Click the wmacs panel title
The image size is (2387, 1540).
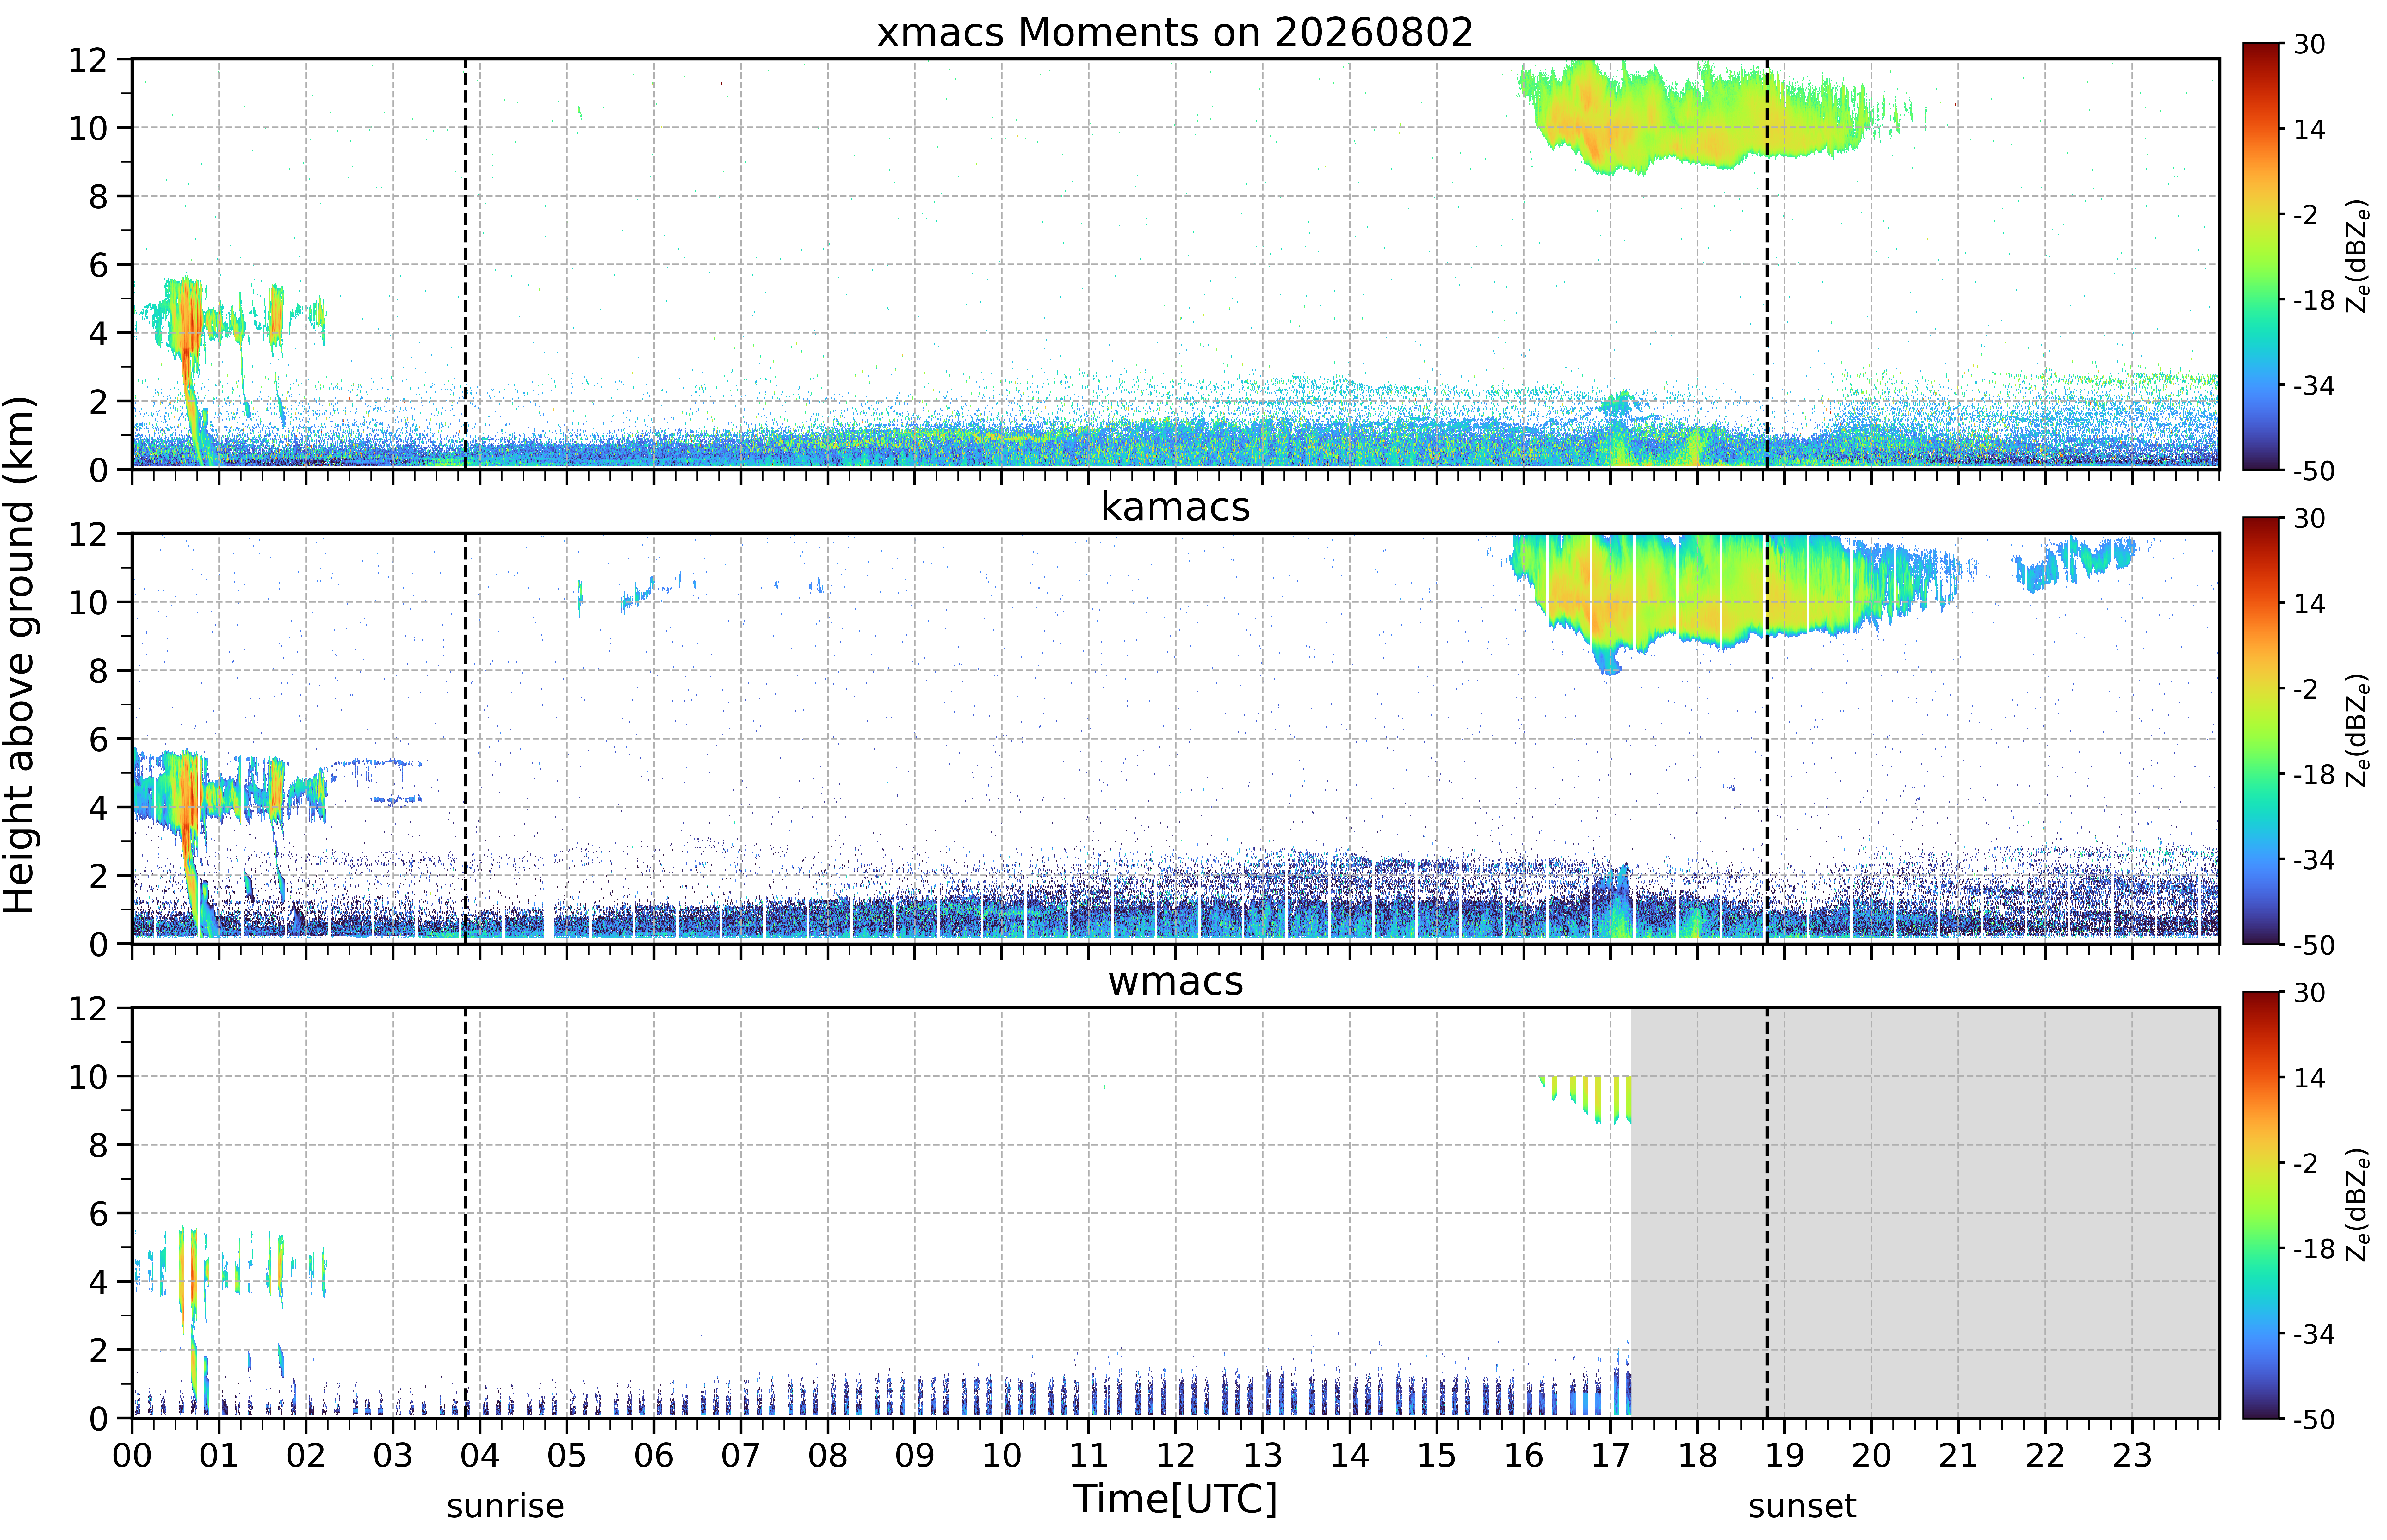coord(1175,981)
